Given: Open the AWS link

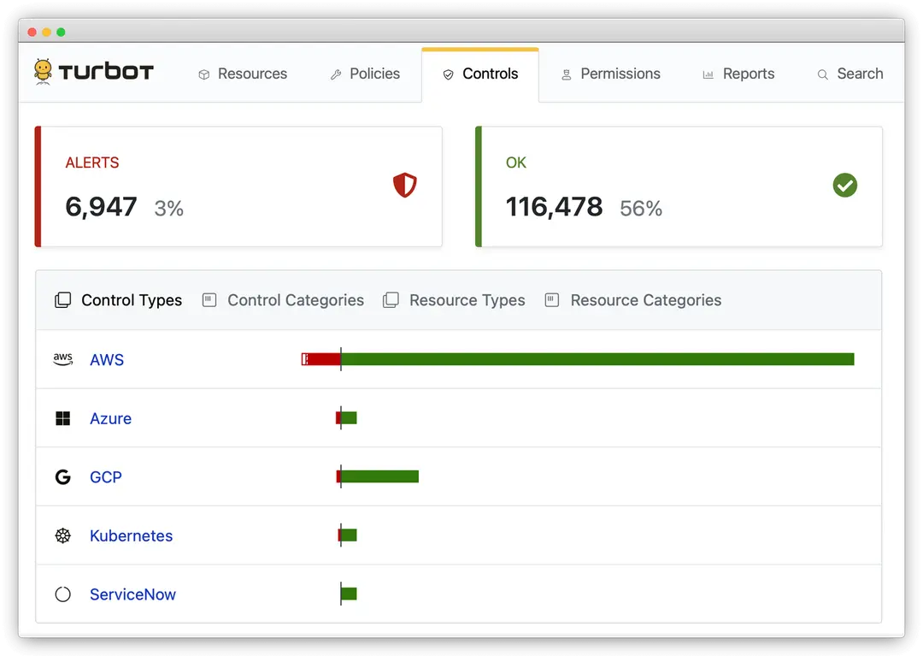Looking at the screenshot, I should 107,360.
